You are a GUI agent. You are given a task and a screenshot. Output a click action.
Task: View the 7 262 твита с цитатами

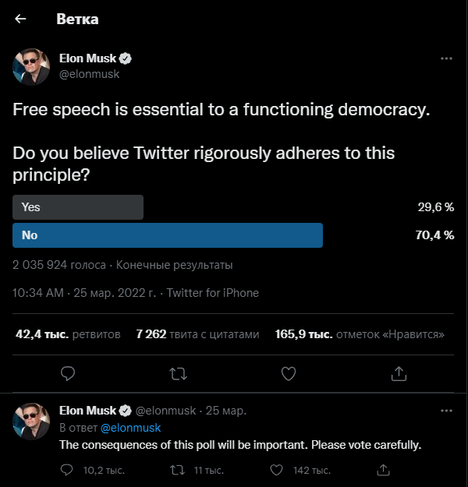coord(197,334)
